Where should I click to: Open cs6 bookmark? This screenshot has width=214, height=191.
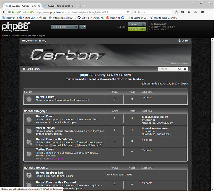click(43, 18)
